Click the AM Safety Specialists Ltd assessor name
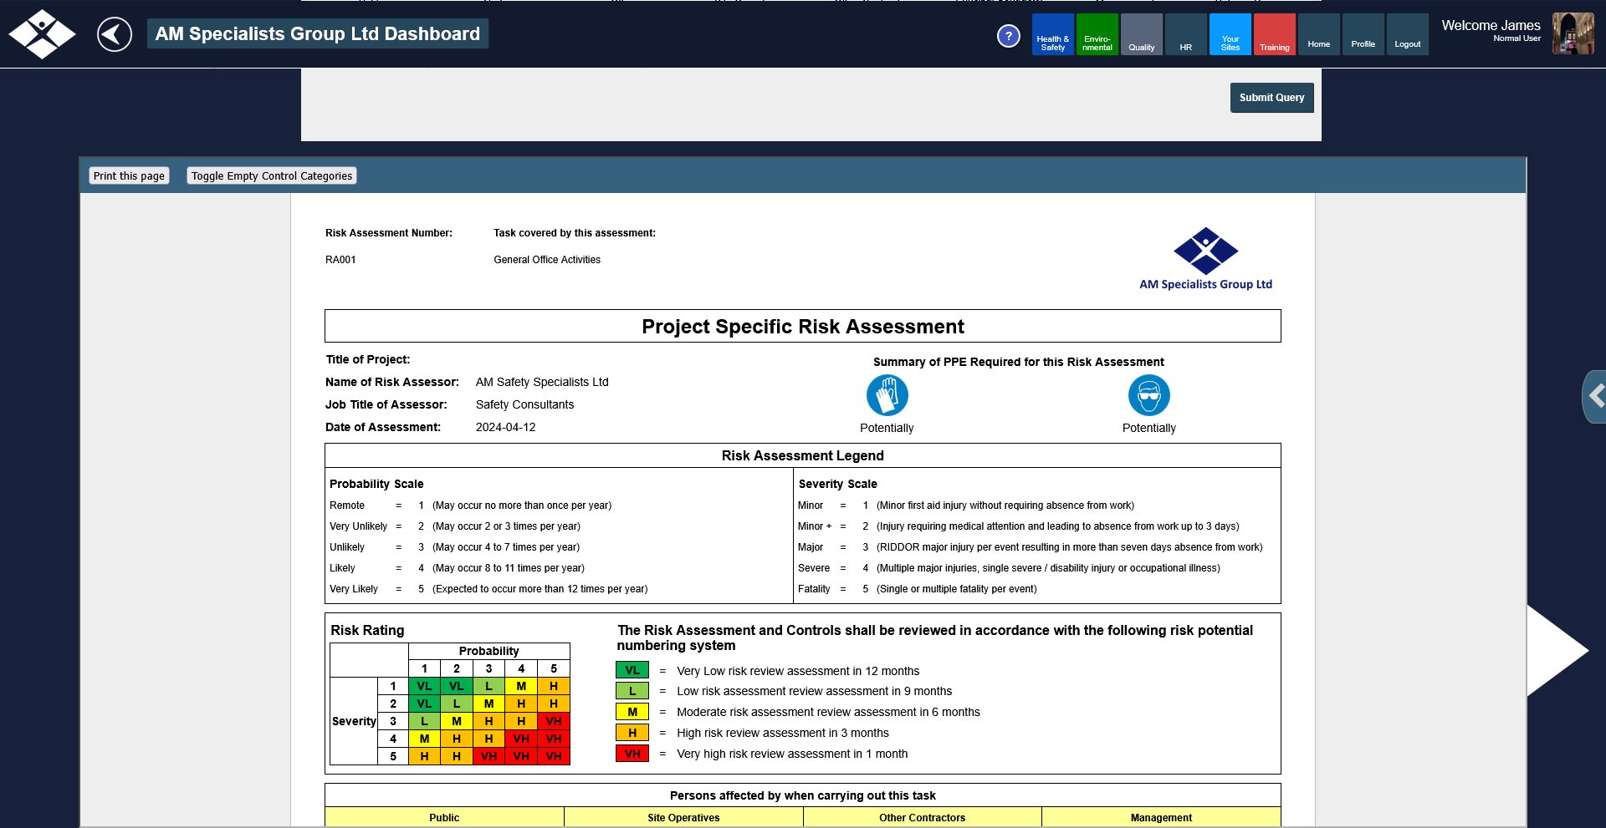Viewport: 1606px width, 828px height. pyautogui.click(x=542, y=382)
